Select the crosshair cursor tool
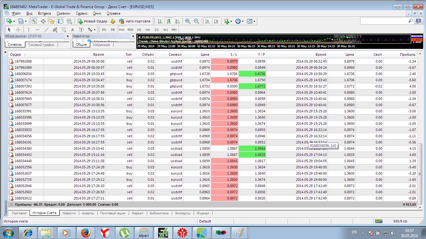This screenshot has width=426, height=239. point(18,30)
